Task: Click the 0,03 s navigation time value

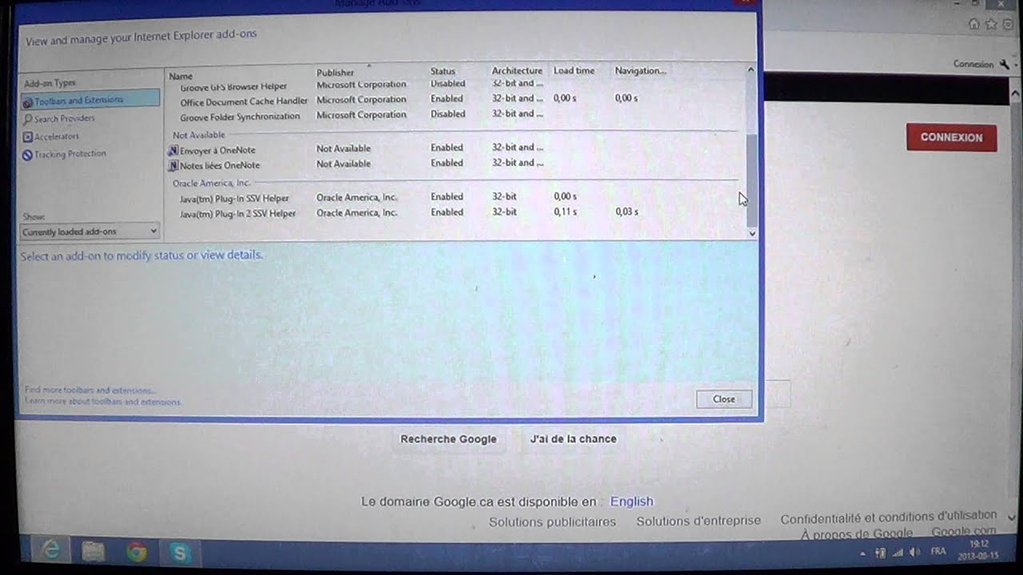Action: click(627, 212)
